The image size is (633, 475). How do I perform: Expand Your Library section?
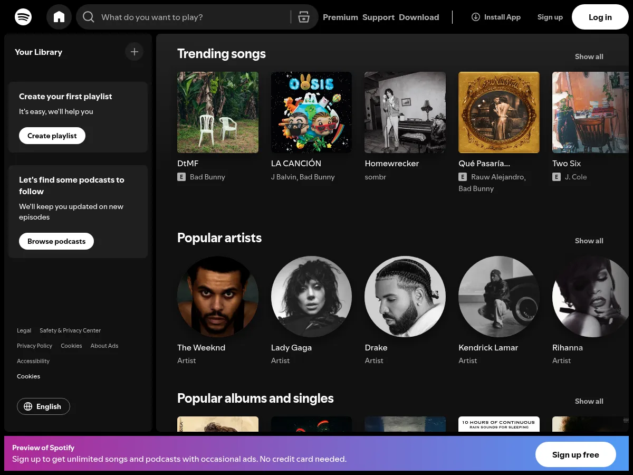[39, 52]
